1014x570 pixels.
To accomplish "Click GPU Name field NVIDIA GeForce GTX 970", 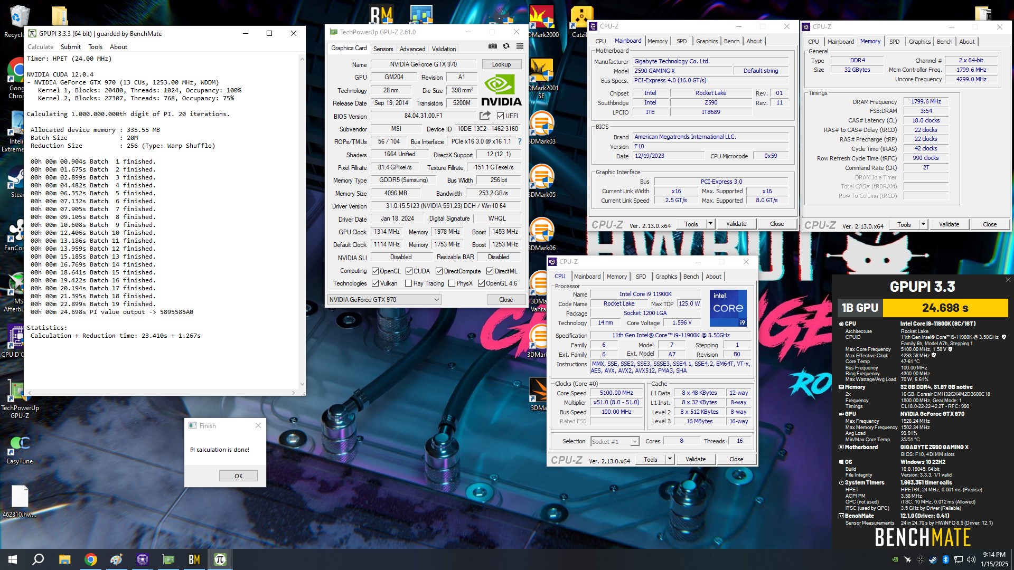I will pos(424,64).
